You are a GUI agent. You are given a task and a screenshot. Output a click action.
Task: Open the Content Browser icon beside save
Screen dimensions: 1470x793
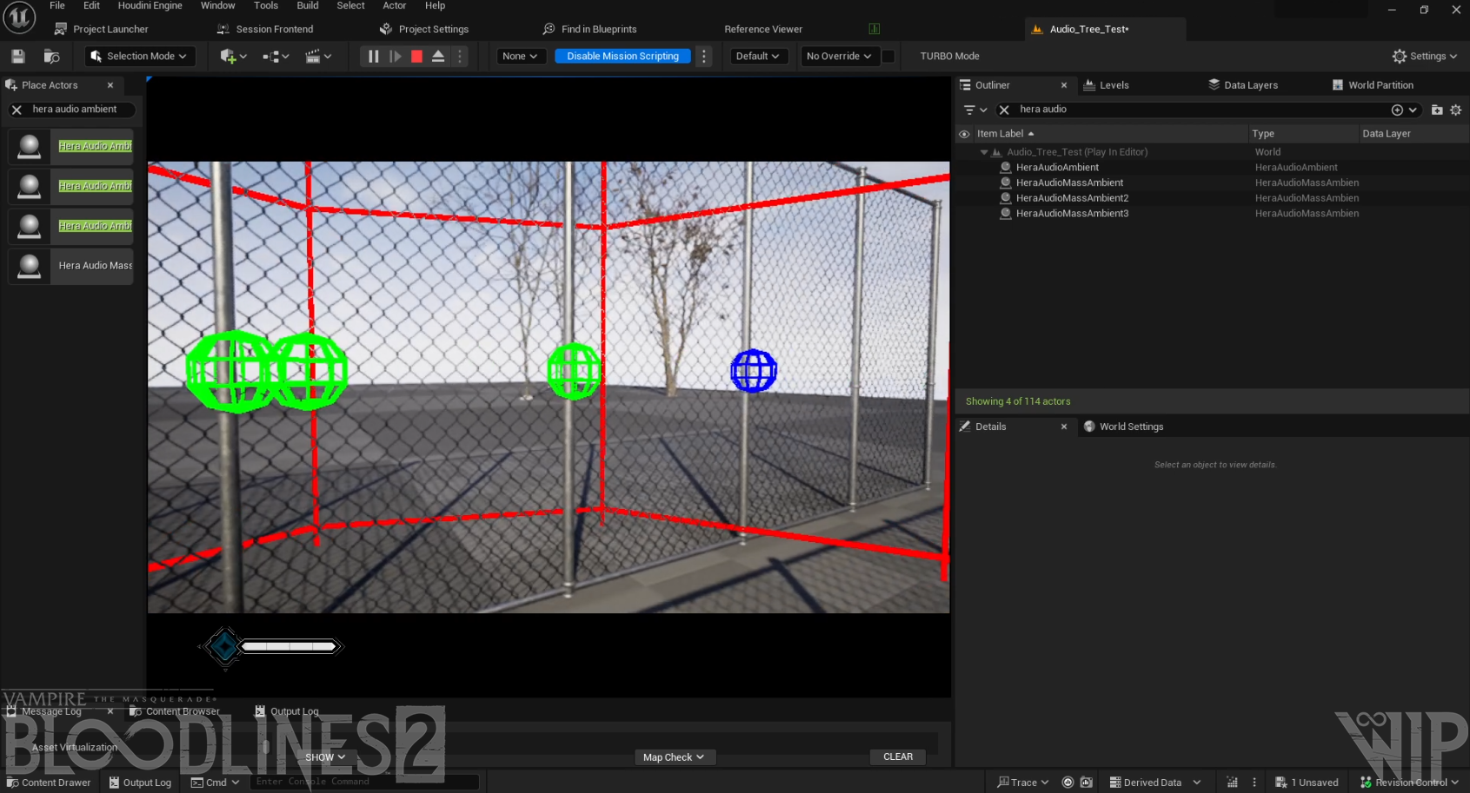click(x=51, y=56)
